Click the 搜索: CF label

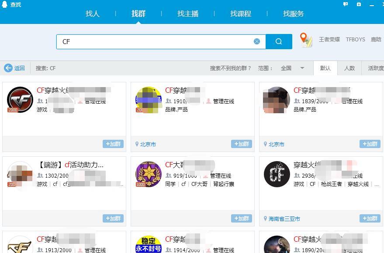pyautogui.click(x=46, y=68)
